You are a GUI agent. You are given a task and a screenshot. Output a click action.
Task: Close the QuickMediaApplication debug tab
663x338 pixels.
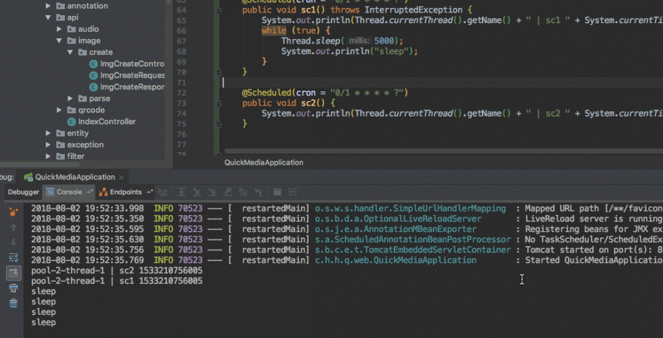[121, 177]
